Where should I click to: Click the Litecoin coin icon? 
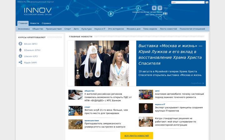(20, 56)
